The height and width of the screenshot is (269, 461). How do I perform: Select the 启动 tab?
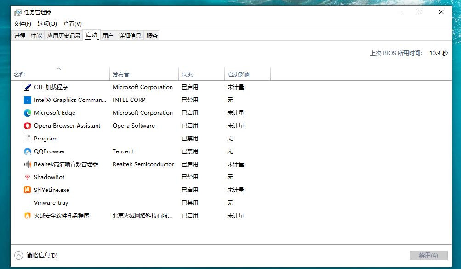[x=91, y=35]
